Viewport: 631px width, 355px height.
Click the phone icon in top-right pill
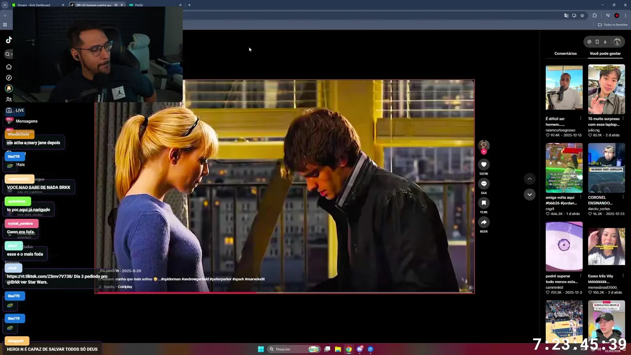click(597, 42)
